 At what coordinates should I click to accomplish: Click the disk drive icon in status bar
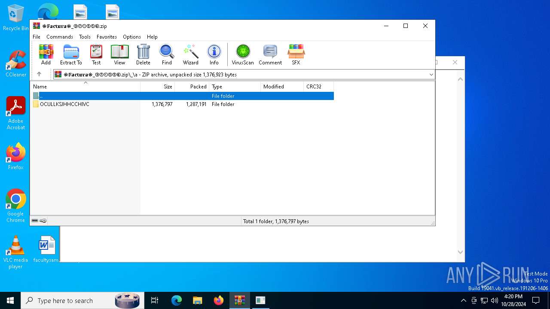tap(35, 221)
